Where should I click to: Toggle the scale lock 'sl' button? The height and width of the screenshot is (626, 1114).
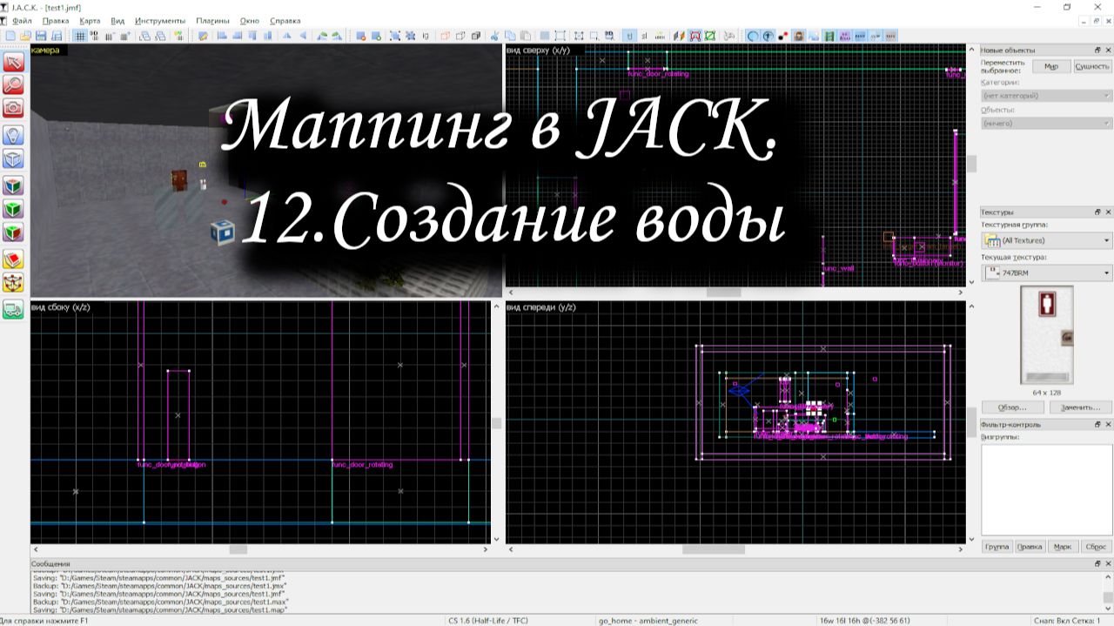(644, 36)
